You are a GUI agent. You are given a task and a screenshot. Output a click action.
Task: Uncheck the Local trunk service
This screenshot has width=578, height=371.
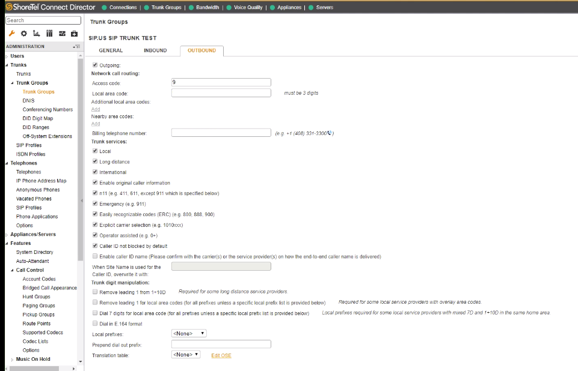(x=95, y=151)
